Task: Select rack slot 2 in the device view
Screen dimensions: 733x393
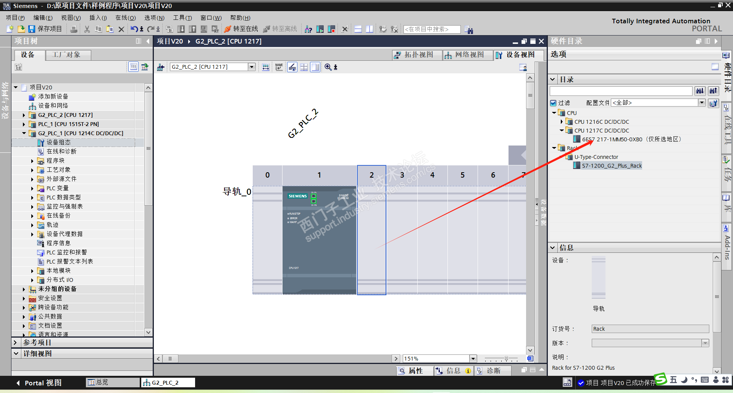Action: (371, 230)
